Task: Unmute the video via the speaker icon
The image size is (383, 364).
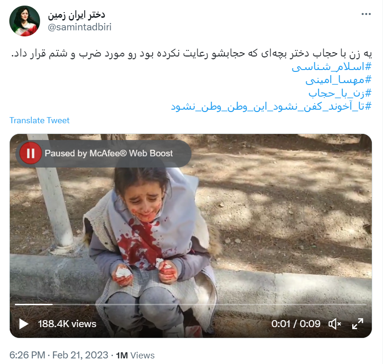Action: (335, 324)
